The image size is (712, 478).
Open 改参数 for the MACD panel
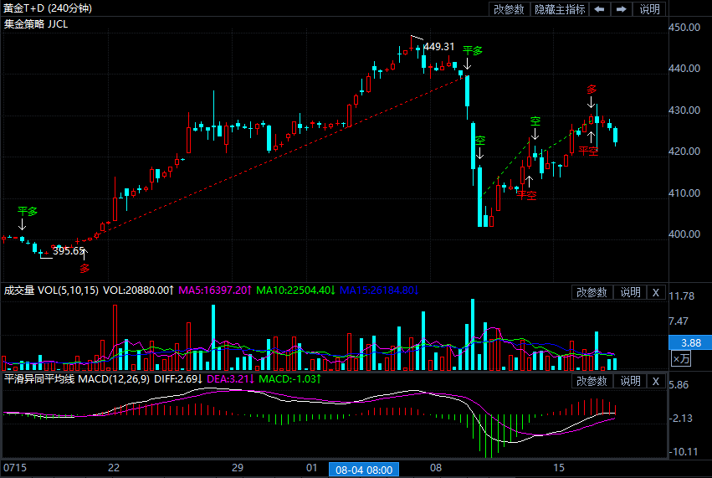point(592,381)
